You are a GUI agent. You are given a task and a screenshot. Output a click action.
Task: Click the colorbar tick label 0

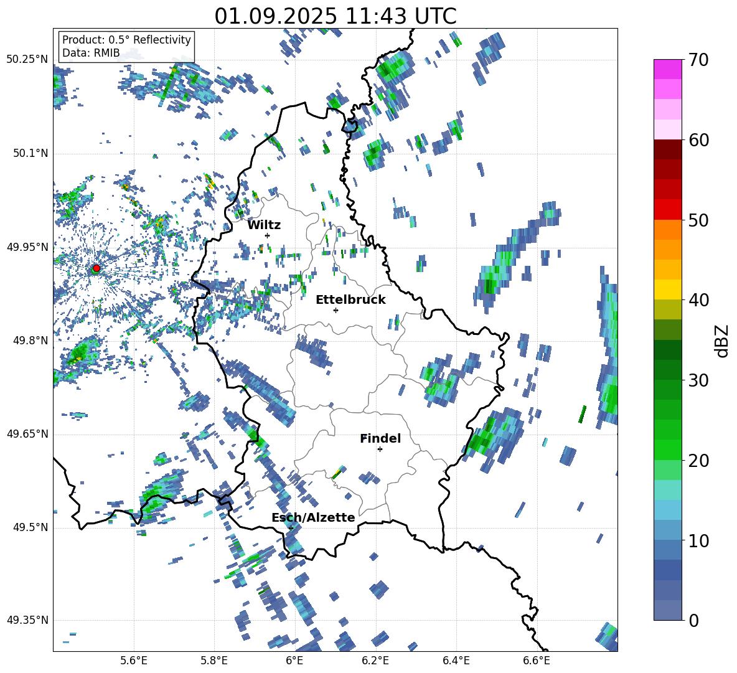pos(693,620)
